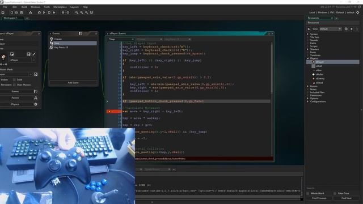Open the Marketplace menu

pyautogui.click(x=60, y=7)
